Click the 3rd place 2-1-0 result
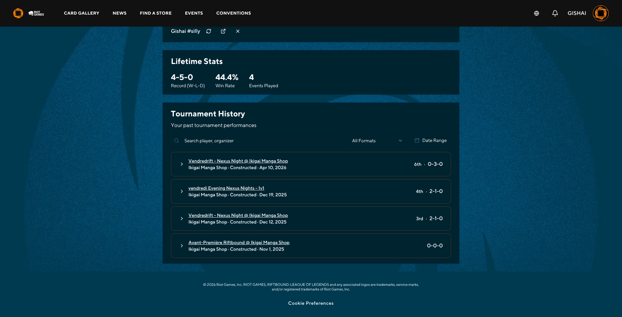 tap(436, 219)
